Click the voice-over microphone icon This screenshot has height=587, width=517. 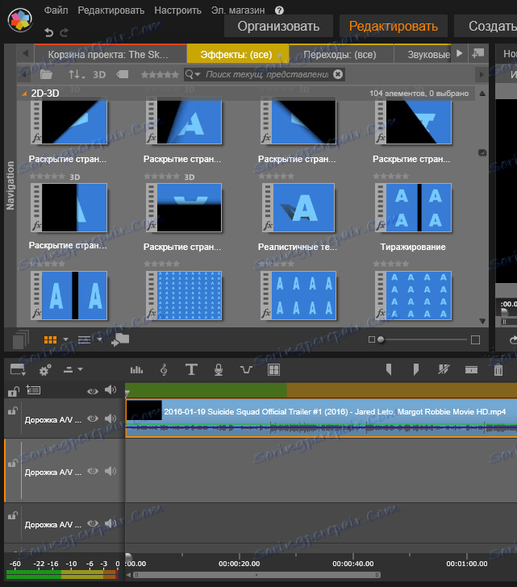(x=218, y=369)
